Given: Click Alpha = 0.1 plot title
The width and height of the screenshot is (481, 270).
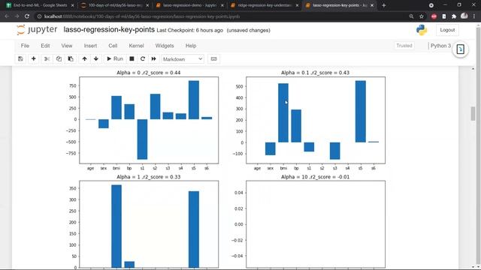Looking at the screenshot, I should pyautogui.click(x=315, y=73).
